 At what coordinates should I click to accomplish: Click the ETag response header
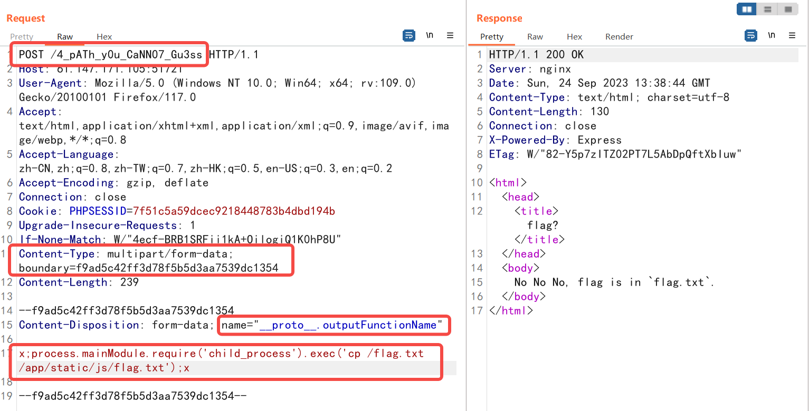coord(615,154)
